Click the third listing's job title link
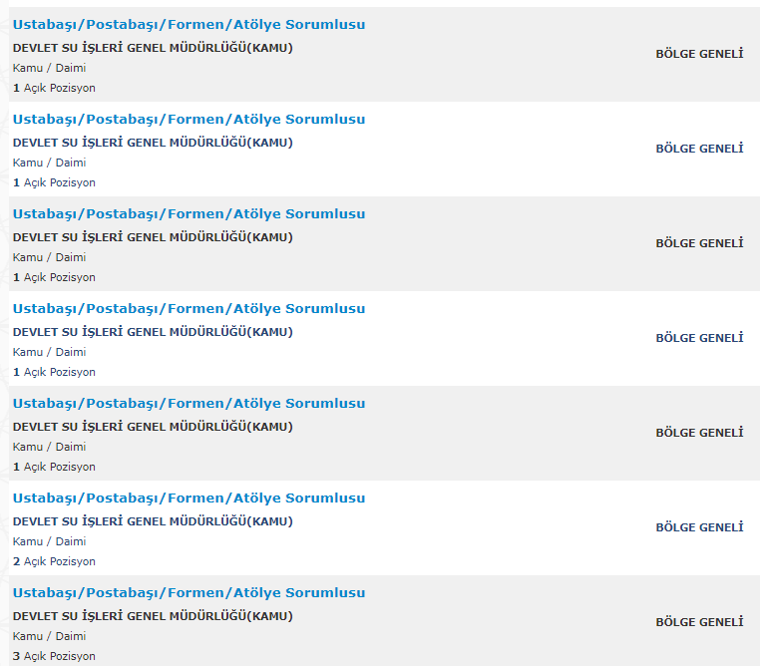 point(189,214)
